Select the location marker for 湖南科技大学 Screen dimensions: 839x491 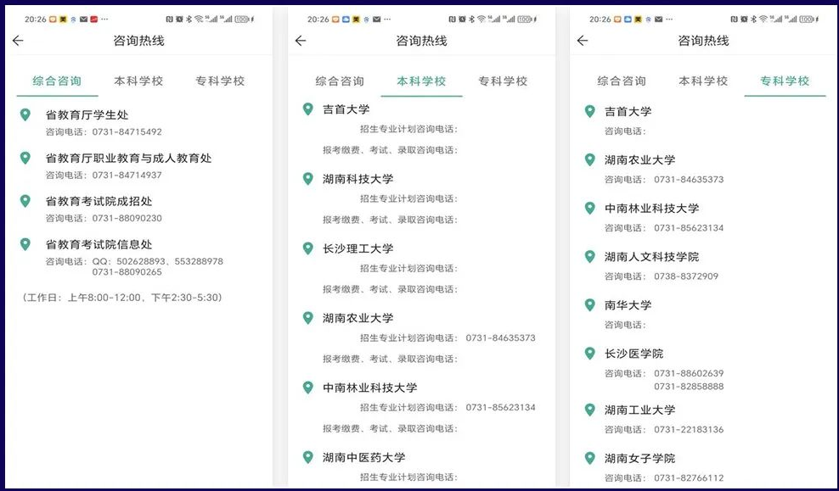click(x=307, y=179)
